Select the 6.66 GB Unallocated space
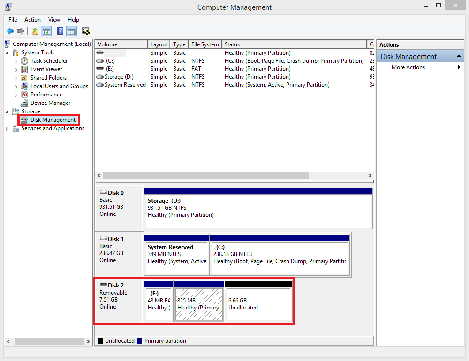Image resolution: width=469 pixels, height=361 pixels. [x=258, y=304]
